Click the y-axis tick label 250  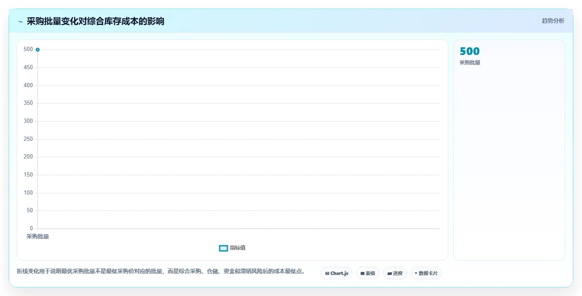[28, 139]
